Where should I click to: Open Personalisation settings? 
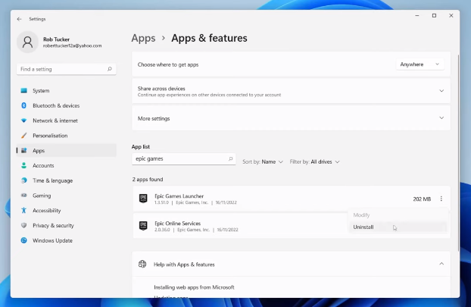click(x=67, y=136)
